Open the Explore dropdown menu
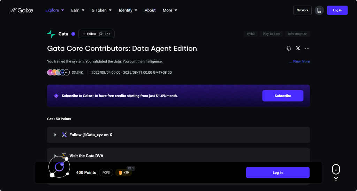The image size is (357, 191). coord(55,10)
